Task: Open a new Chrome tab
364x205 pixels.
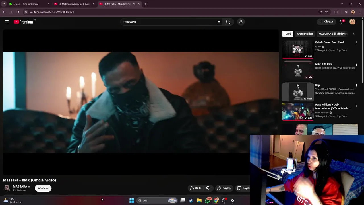Action: tap(146, 4)
